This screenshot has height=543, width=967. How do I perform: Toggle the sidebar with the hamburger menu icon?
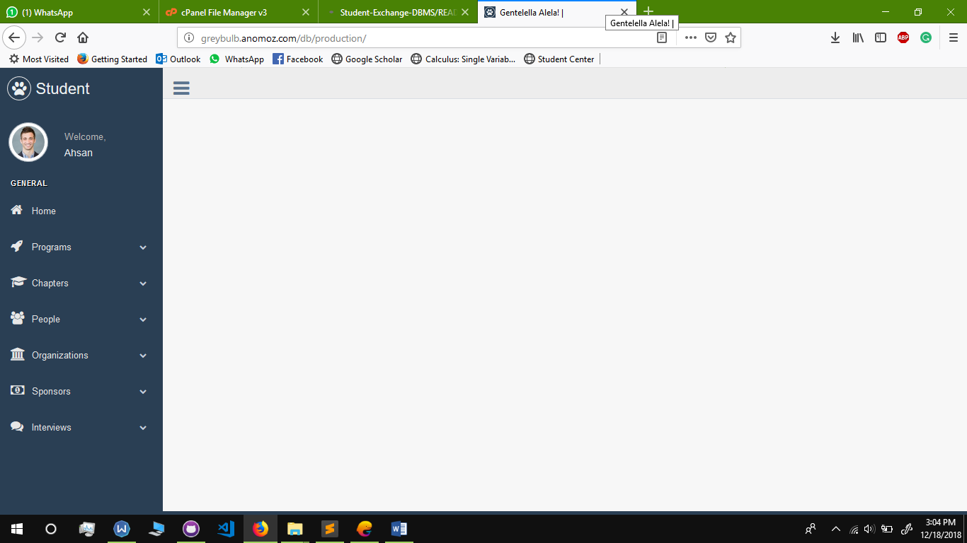pos(181,88)
